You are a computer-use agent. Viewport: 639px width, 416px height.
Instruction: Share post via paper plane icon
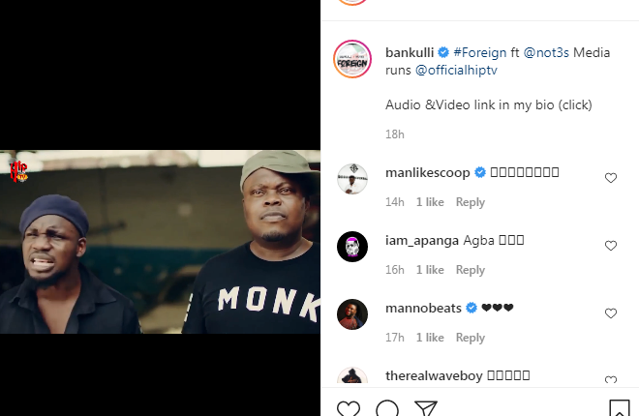[425, 409]
